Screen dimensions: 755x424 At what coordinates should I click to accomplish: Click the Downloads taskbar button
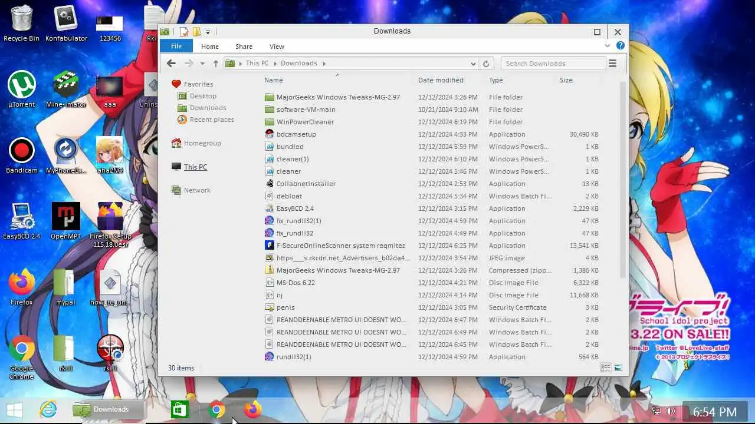click(108, 409)
